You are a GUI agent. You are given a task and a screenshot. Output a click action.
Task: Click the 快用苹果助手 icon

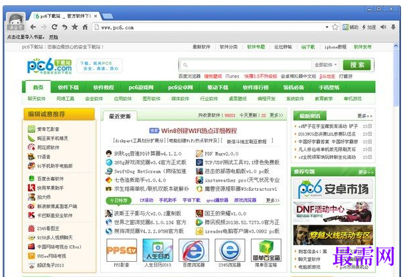click(x=31, y=188)
